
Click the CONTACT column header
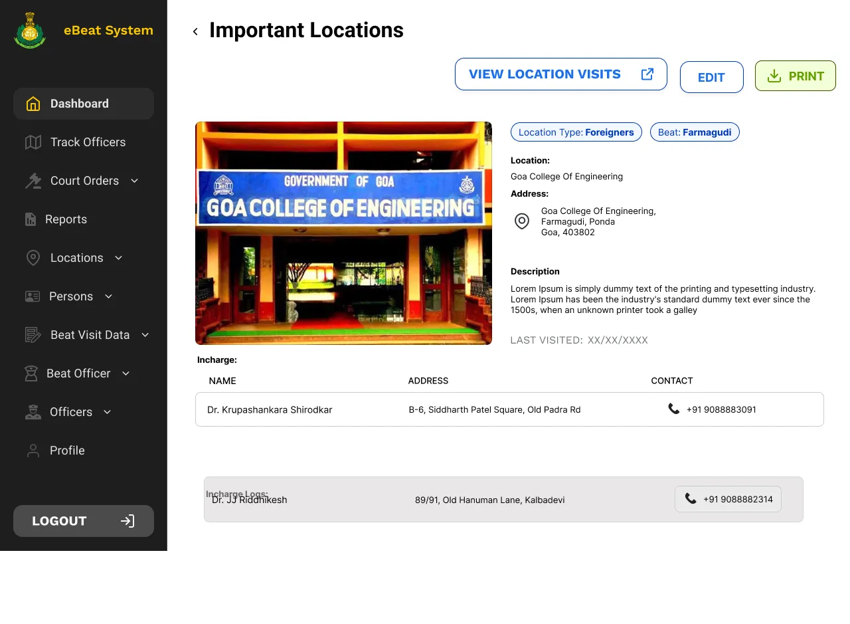click(x=672, y=381)
